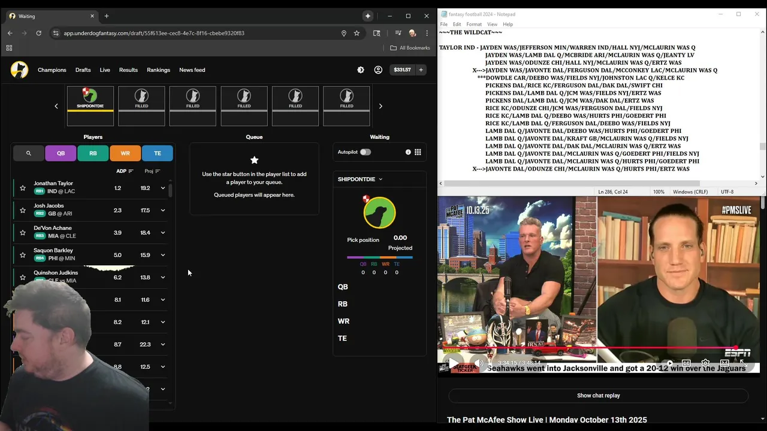This screenshot has width=767, height=431.
Task: Expand Jonathan Taylor player details
Action: point(162,188)
